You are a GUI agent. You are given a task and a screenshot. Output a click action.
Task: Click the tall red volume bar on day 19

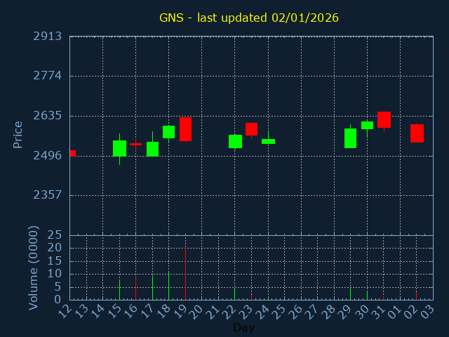pyautogui.click(x=185, y=274)
